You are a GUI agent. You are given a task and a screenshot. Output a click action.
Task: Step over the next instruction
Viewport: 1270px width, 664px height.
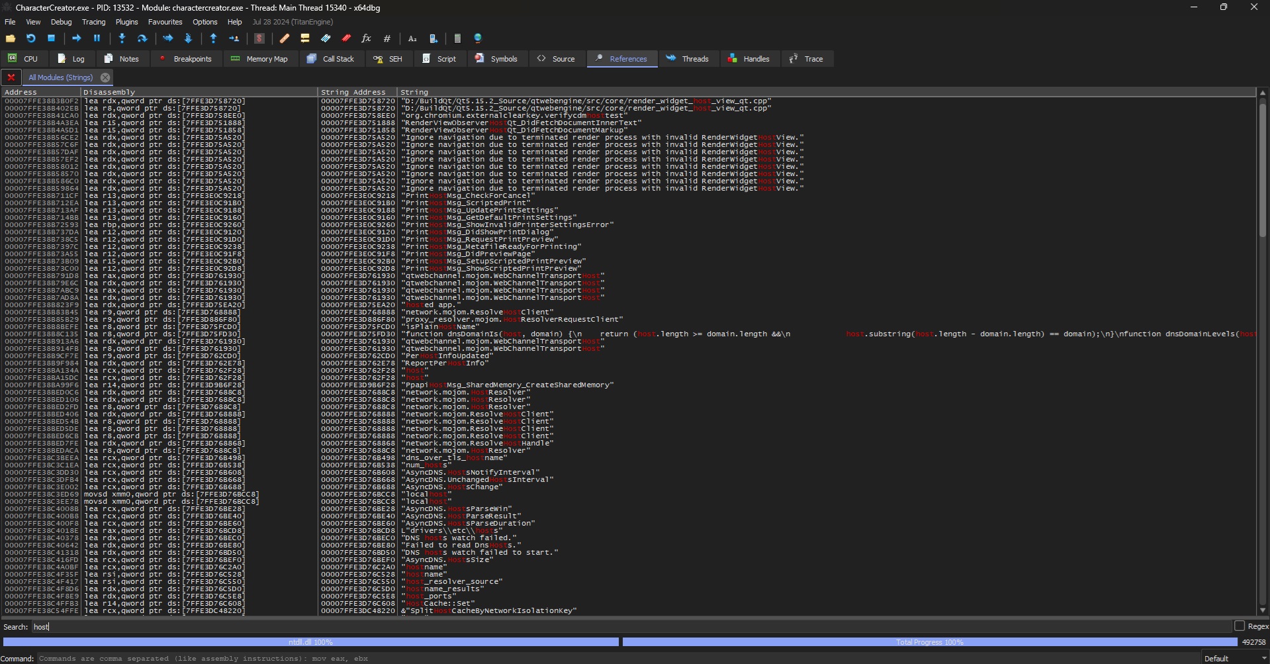[x=142, y=38]
